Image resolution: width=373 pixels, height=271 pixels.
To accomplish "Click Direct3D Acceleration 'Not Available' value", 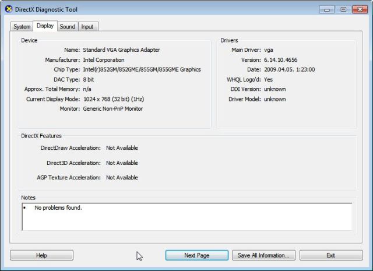I will [x=122, y=163].
